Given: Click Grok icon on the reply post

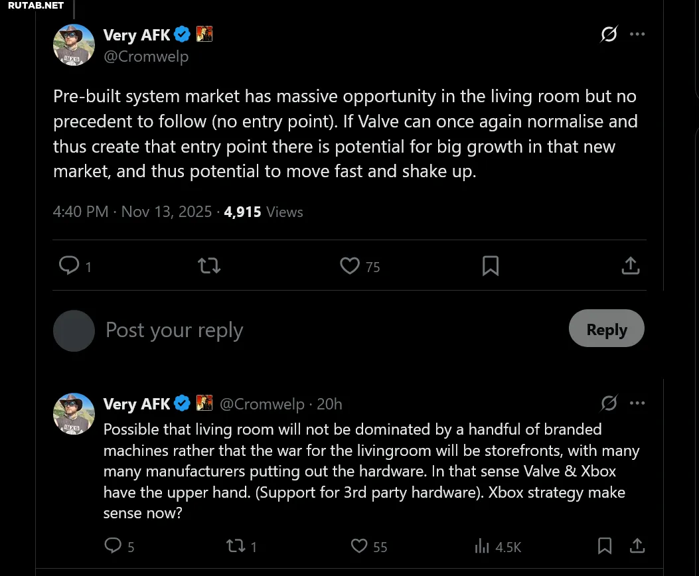Looking at the screenshot, I should tap(609, 403).
